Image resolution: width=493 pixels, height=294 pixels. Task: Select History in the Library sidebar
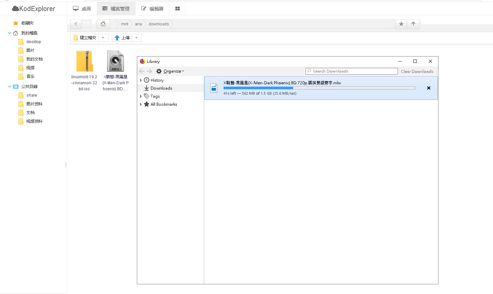157,80
